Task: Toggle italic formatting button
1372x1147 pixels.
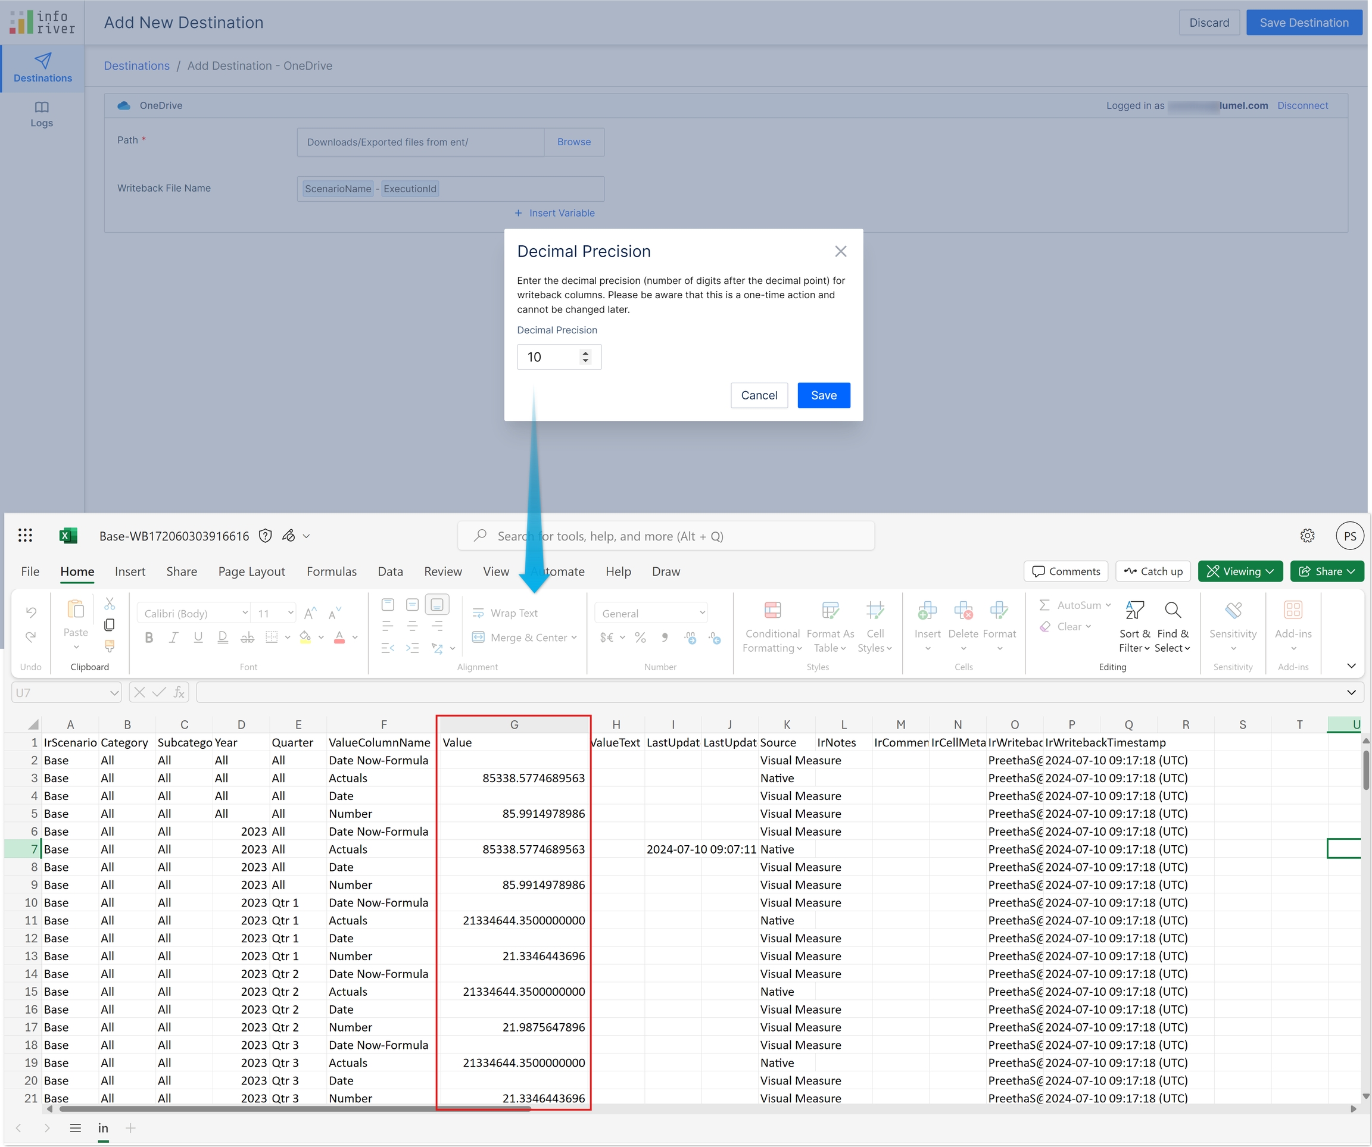Action: coord(174,637)
